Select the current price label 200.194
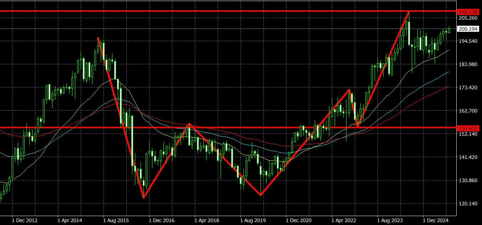This screenshot has height=225, width=482. pyautogui.click(x=468, y=29)
